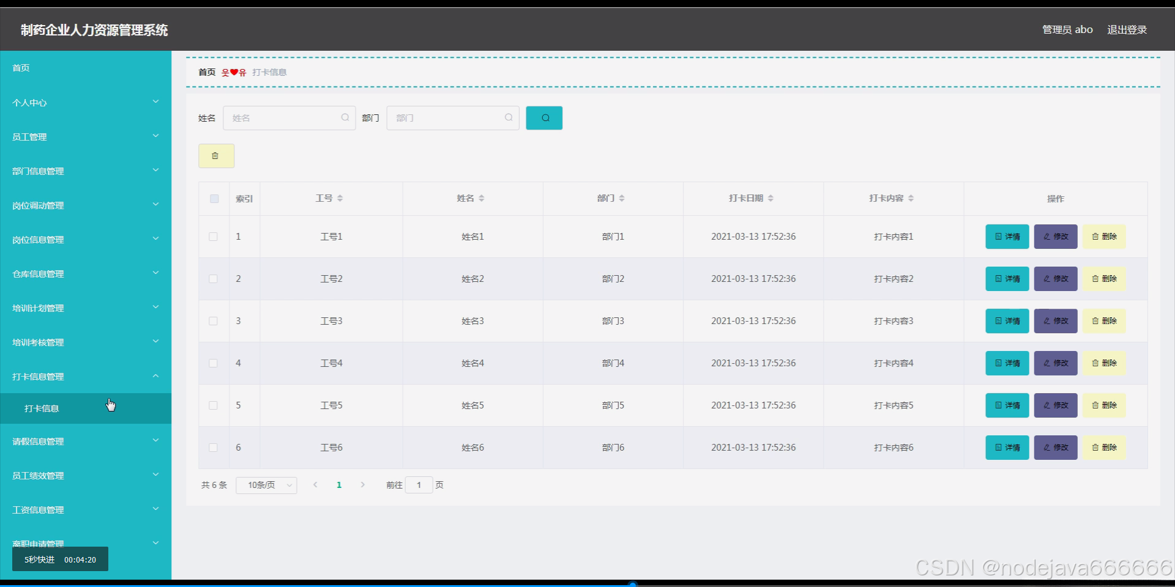Click the 前往 page number input

coord(419,485)
